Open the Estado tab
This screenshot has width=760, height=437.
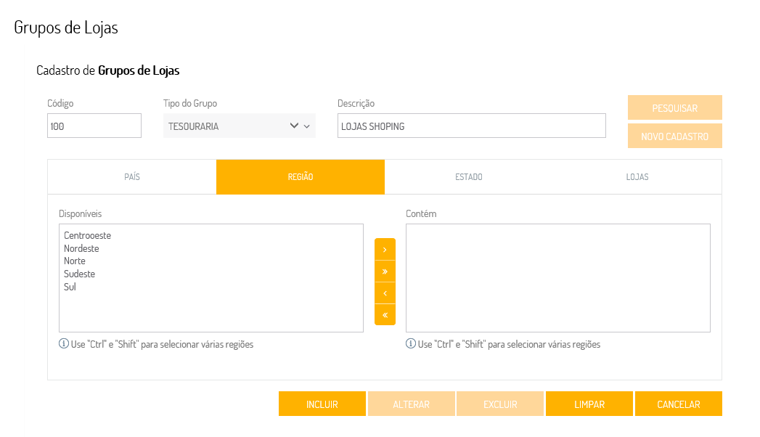[x=469, y=177]
